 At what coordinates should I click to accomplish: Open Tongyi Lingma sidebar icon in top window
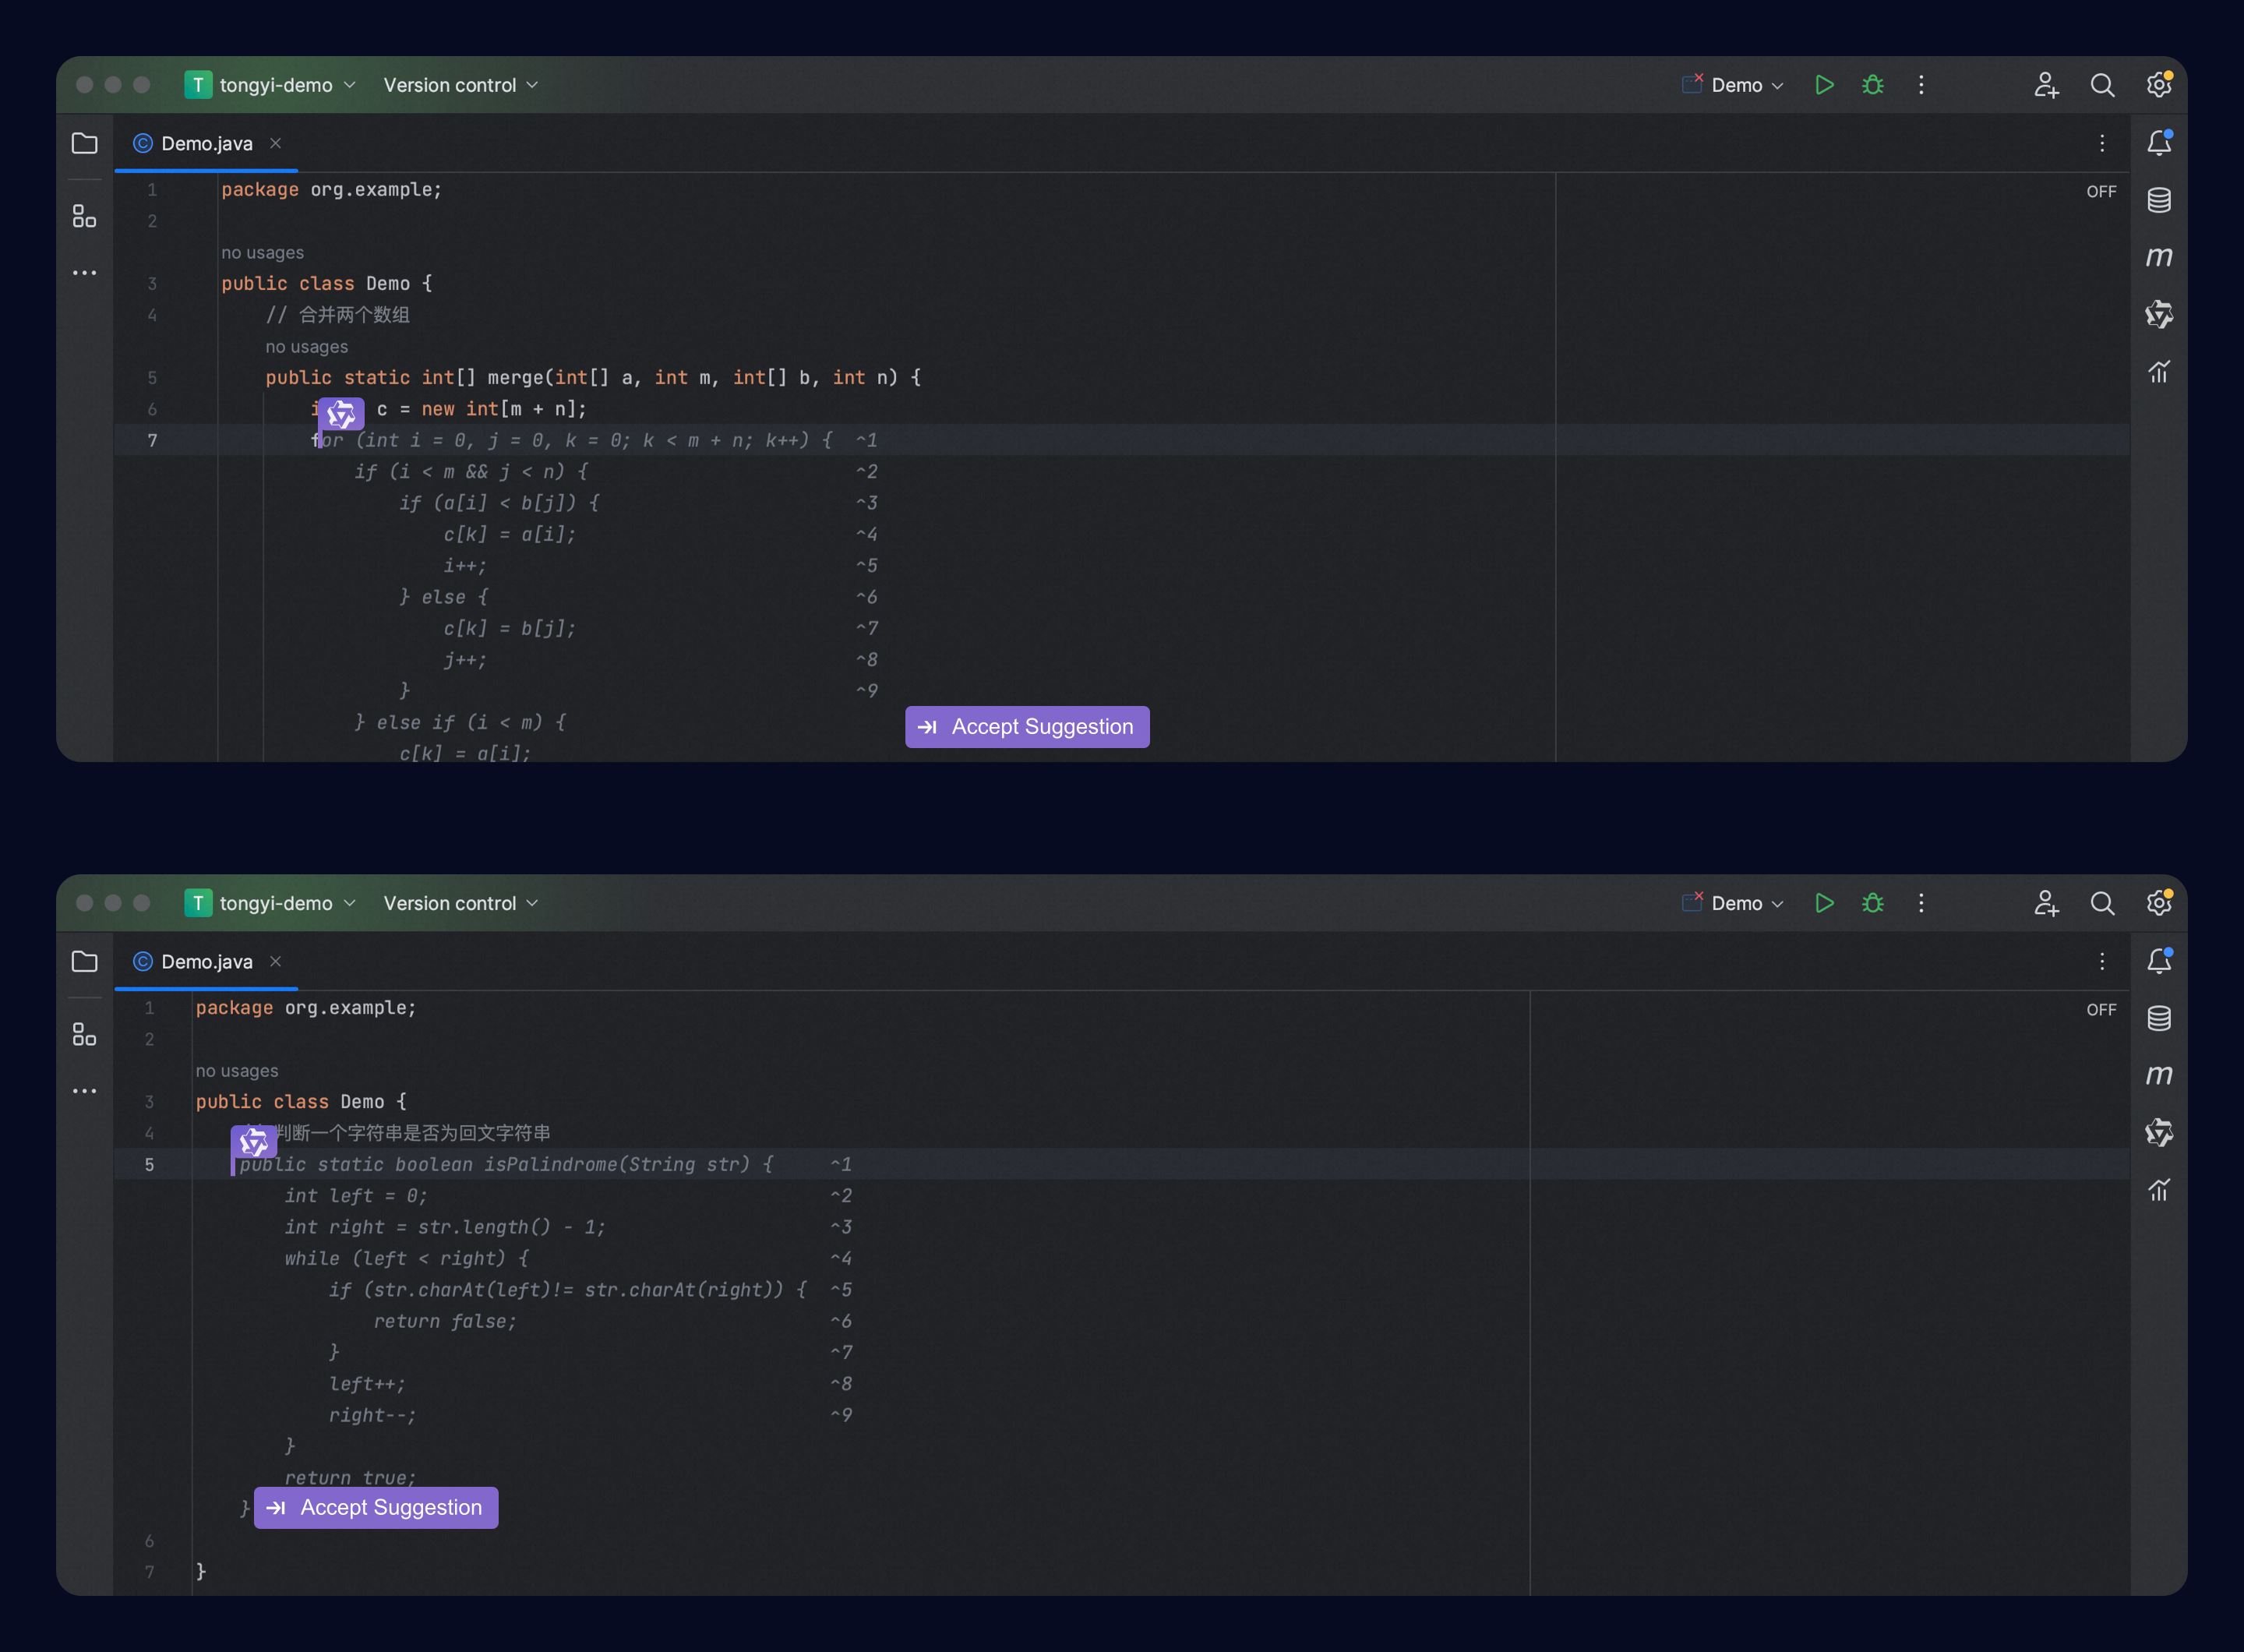2159,314
